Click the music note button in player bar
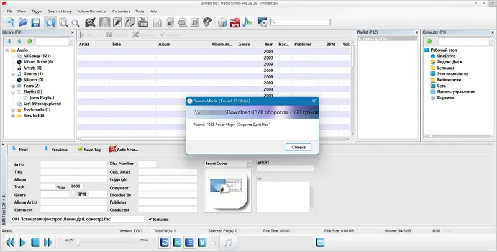497x252 pixels. (228, 243)
